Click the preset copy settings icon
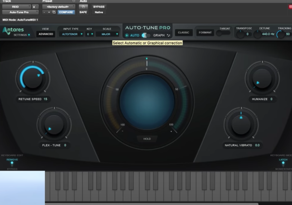 (54, 12)
